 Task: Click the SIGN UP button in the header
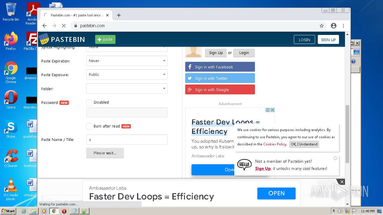pos(328,40)
